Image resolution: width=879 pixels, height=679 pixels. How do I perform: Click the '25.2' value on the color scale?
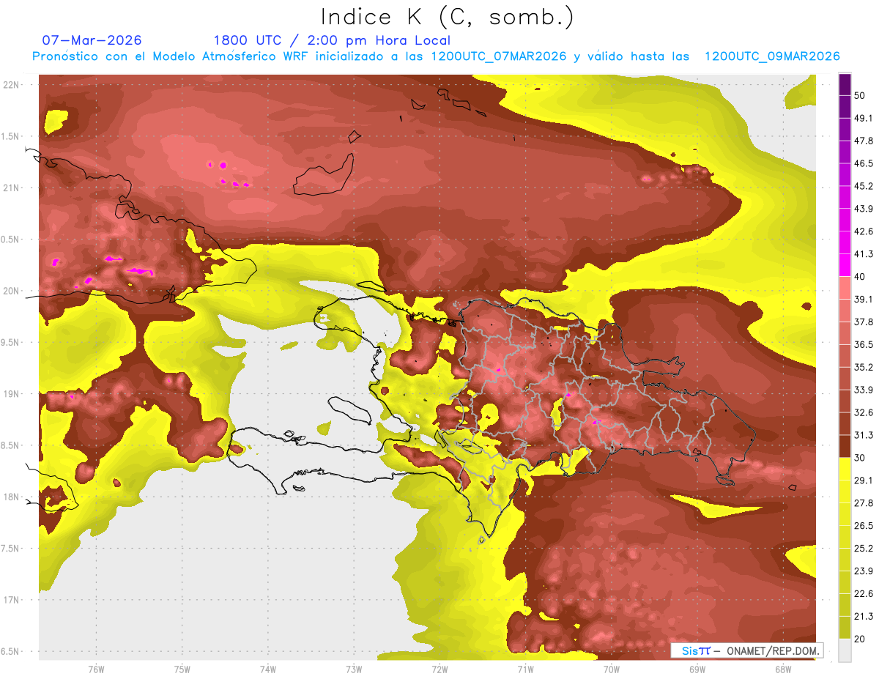pos(863,549)
